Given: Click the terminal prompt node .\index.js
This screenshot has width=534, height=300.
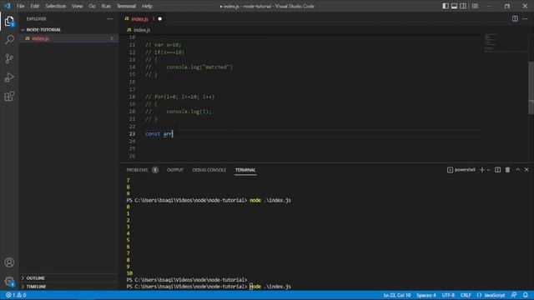Looking at the screenshot, I should point(270,287).
